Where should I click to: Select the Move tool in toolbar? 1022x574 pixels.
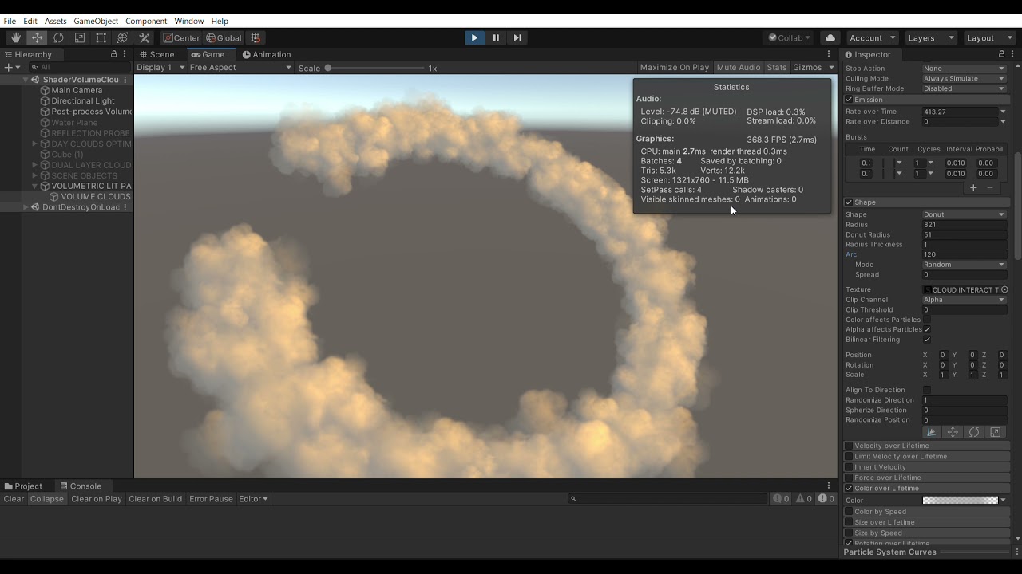point(38,38)
